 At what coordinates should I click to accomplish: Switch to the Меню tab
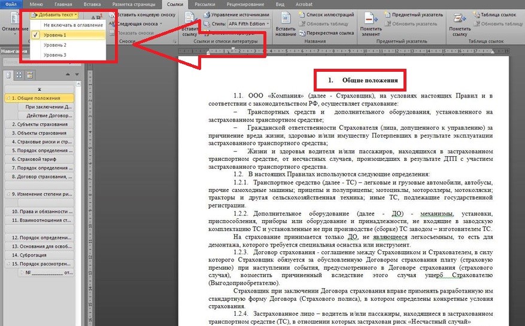[36, 4]
